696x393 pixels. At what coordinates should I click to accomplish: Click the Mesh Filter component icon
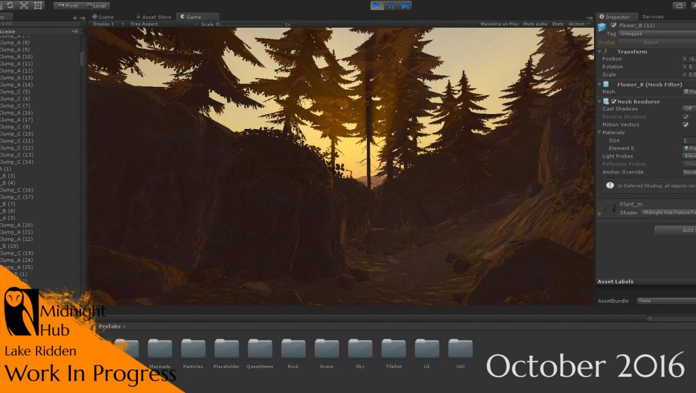(606, 84)
